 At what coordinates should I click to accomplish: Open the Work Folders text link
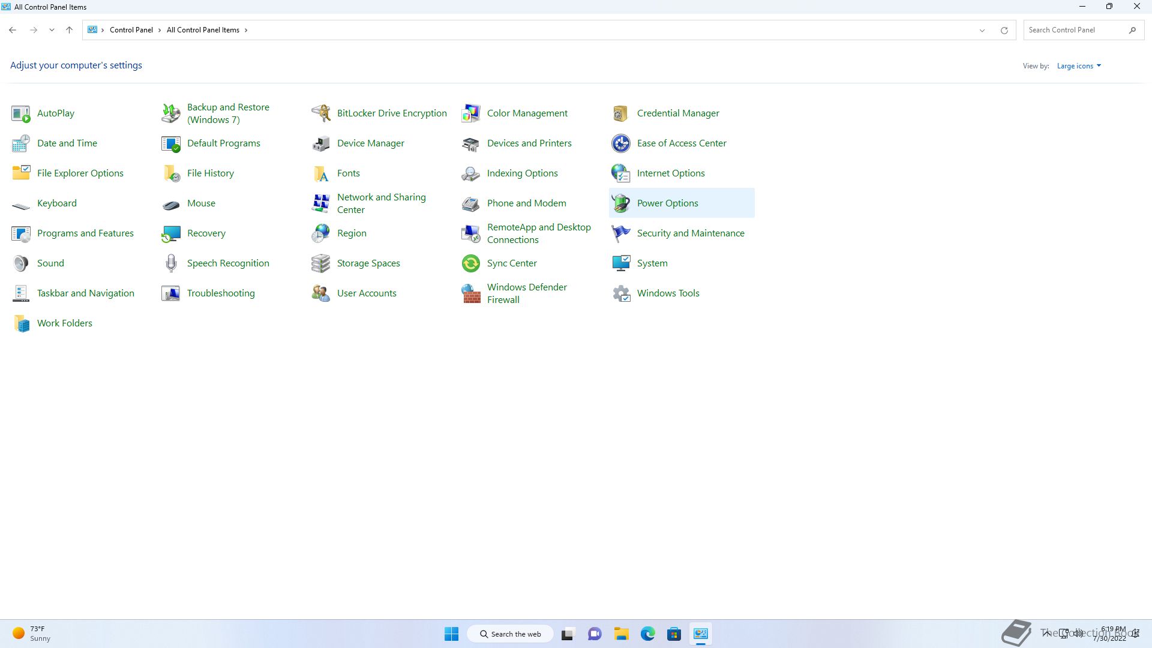[65, 323]
